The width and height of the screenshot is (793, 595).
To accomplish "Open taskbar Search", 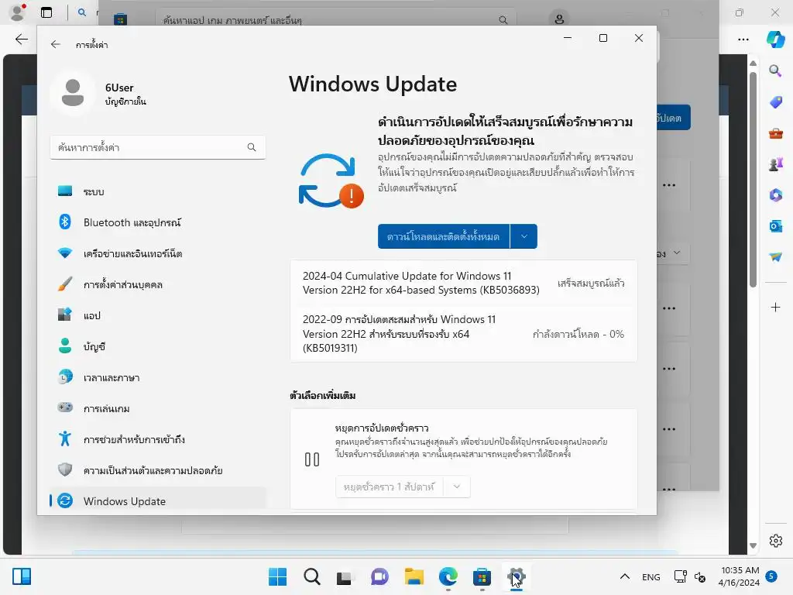I will (311, 576).
